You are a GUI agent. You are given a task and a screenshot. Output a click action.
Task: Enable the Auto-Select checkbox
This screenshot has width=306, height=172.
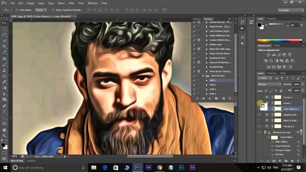coord(17,10)
